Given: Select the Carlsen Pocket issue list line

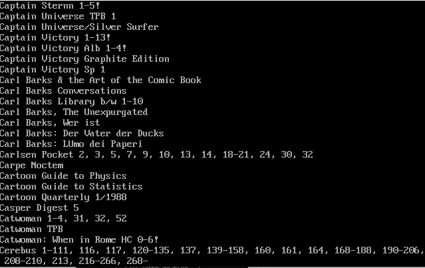Looking at the screenshot, I should click(x=156, y=154).
